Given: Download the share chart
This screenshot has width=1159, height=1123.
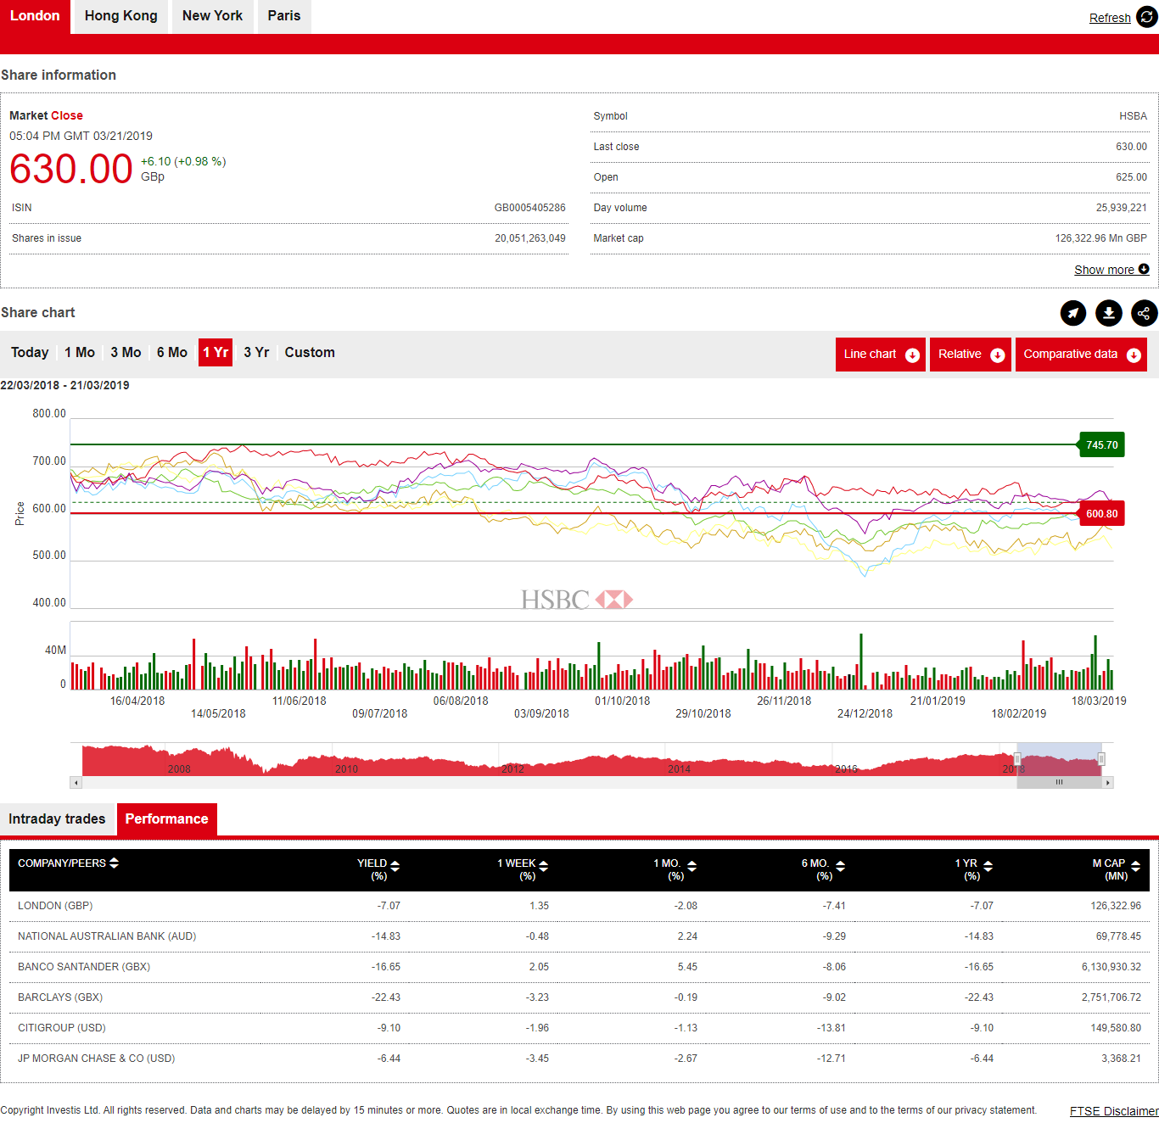Looking at the screenshot, I should 1109,313.
